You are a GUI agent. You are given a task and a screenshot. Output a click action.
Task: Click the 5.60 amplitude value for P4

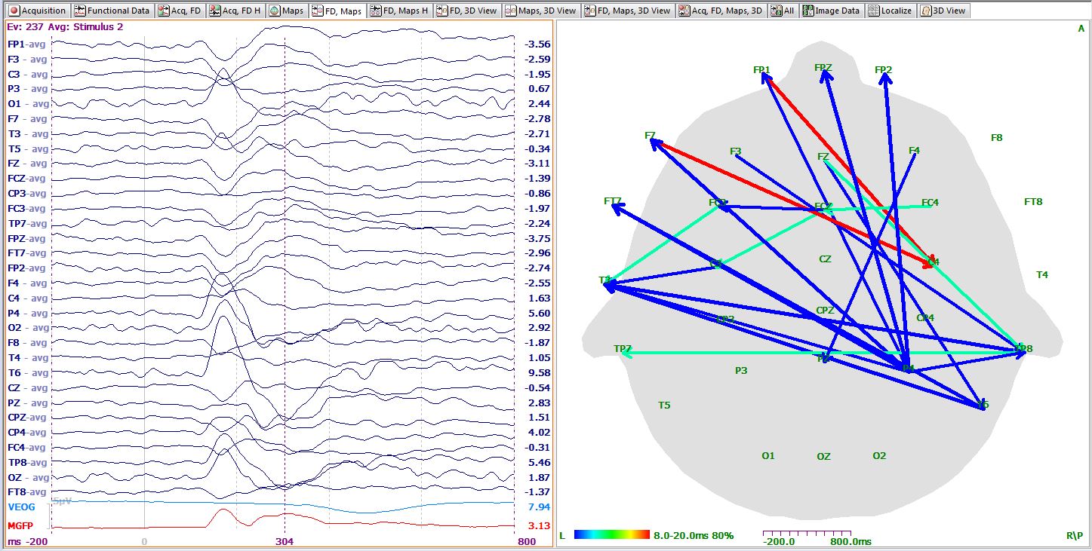pyautogui.click(x=539, y=313)
